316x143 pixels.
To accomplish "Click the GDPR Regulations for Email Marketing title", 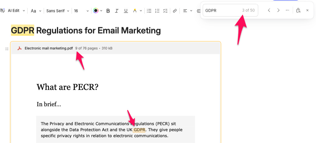I will tap(86, 30).
